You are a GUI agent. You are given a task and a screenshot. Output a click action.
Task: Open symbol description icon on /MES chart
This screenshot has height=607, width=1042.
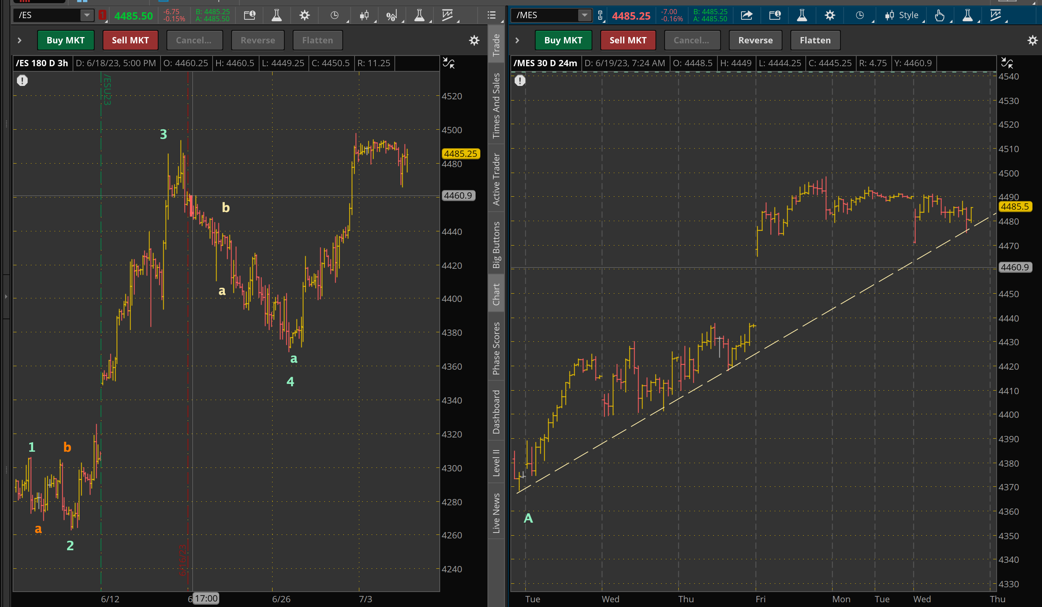coord(775,16)
